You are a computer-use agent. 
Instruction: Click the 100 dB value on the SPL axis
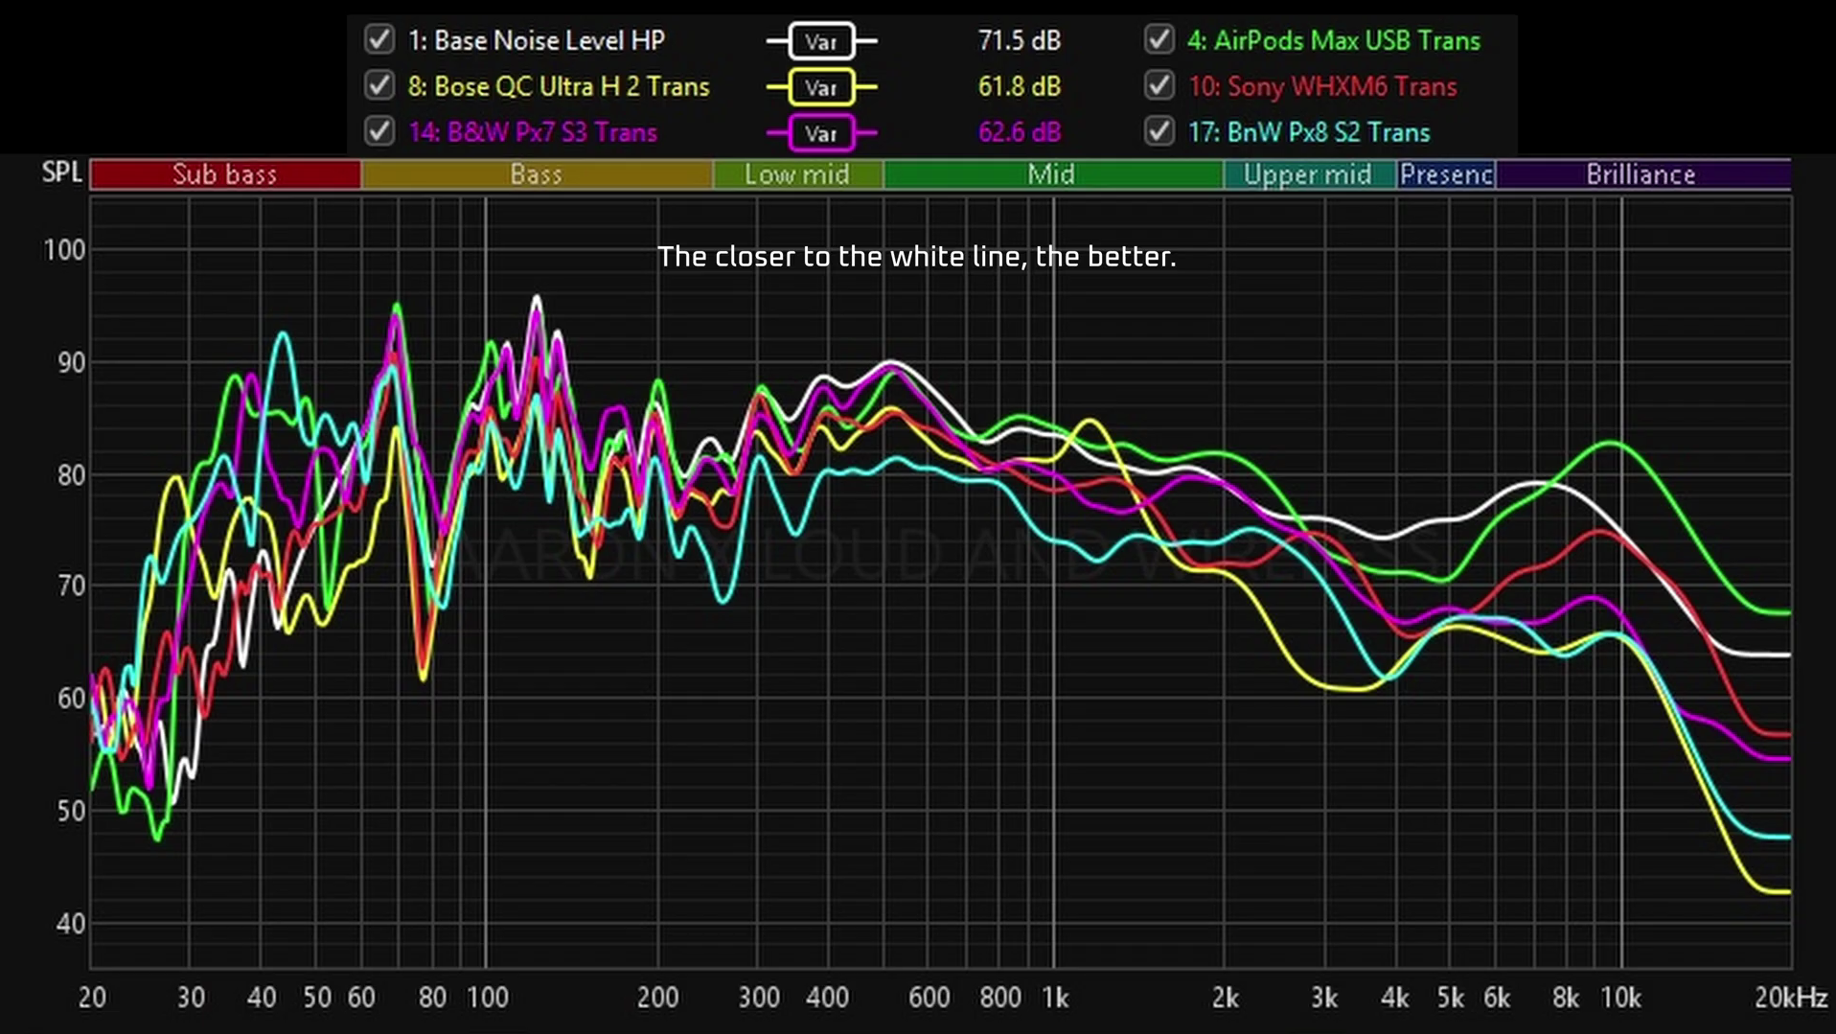tap(65, 250)
